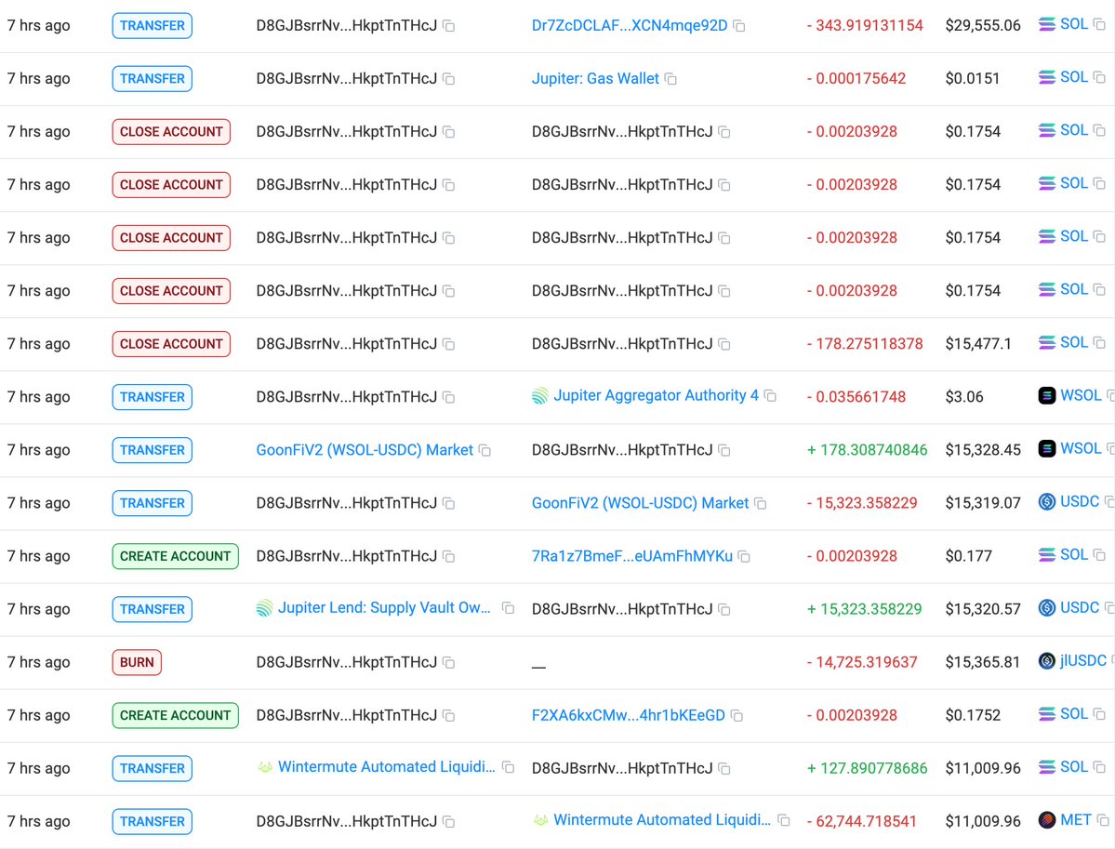Image resolution: width=1115 pixels, height=849 pixels.
Task: Open the jlUSDC token link
Action: [1083, 660]
